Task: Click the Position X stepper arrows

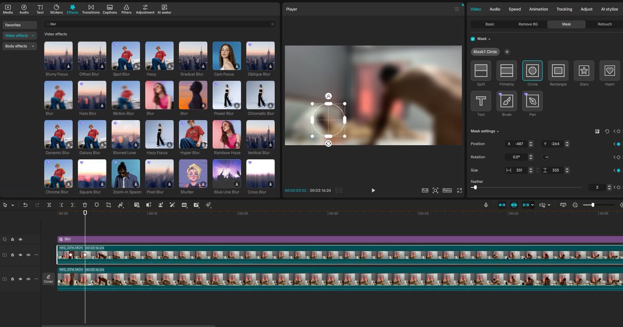Action: 530,144
